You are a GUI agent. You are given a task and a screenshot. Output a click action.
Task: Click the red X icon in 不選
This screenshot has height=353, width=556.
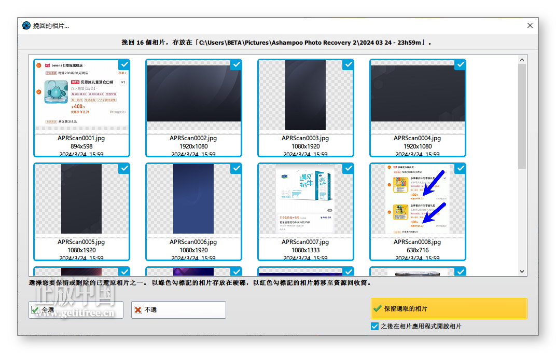[x=138, y=310]
